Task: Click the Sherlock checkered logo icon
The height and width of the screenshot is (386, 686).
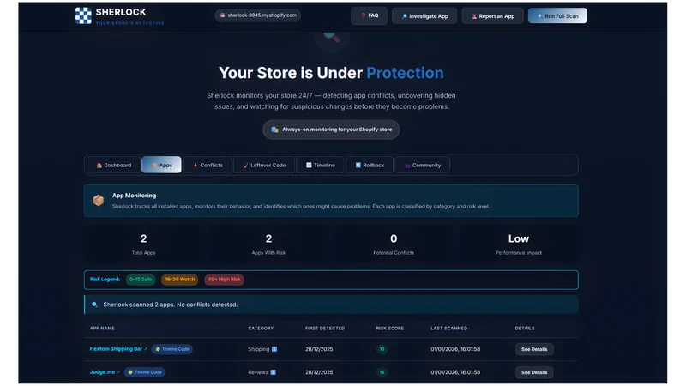Action: tap(83, 15)
